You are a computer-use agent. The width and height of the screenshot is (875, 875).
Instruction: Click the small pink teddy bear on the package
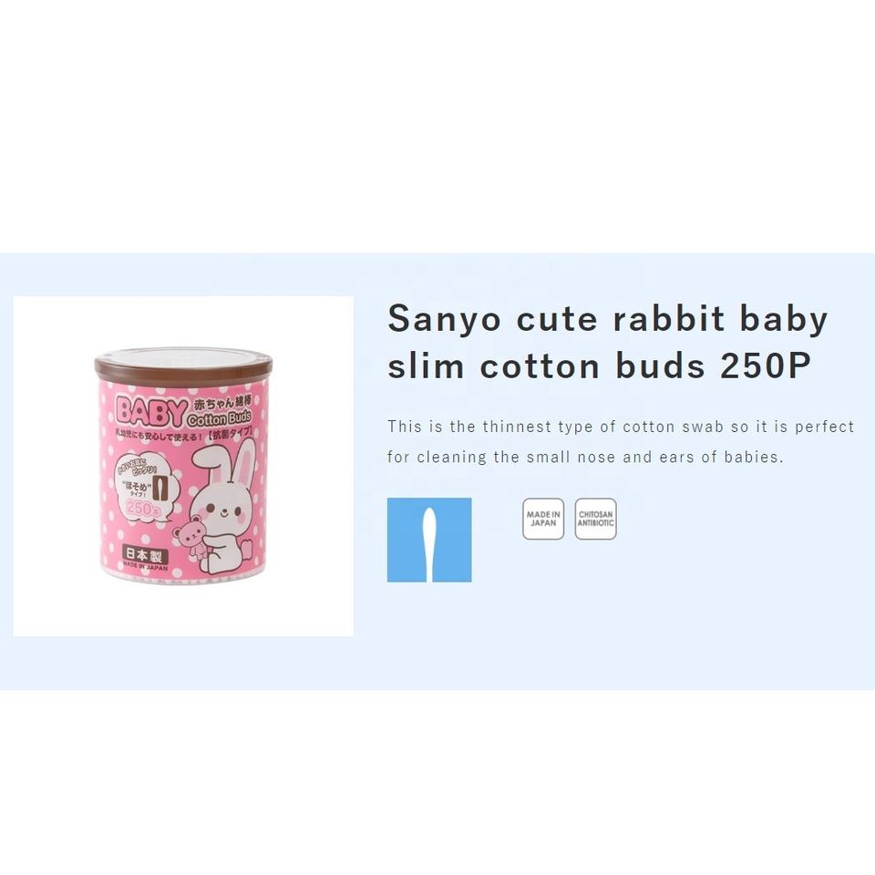point(190,537)
